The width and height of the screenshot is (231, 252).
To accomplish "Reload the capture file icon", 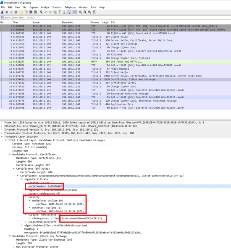I will coord(36,12).
